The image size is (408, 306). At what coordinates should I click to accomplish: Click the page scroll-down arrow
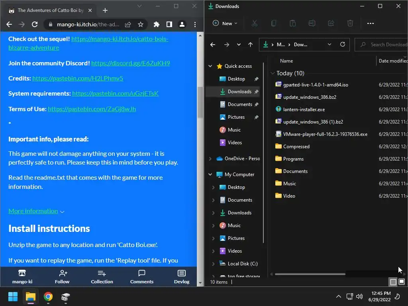click(200, 282)
